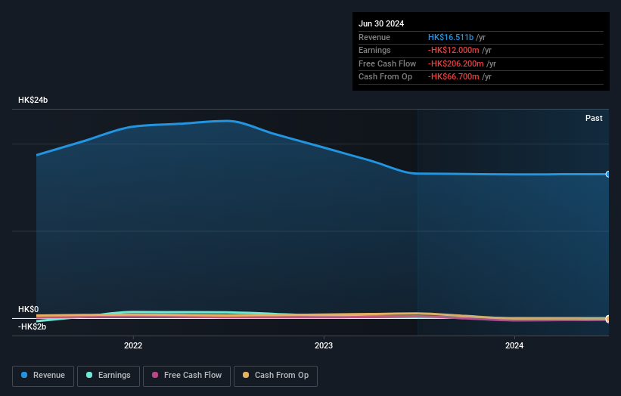The image size is (621, 396).
Task: Toggle the Revenue legend button
Action: tap(43, 376)
